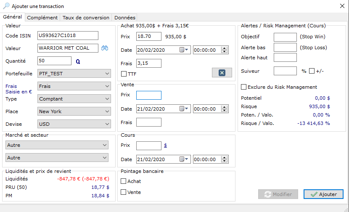Click the Liquidités value -847,78 €
This screenshot has height=212, width=349.
click(83, 179)
